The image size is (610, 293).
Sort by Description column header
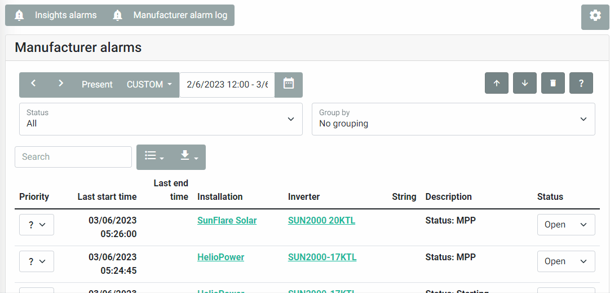pyautogui.click(x=449, y=197)
